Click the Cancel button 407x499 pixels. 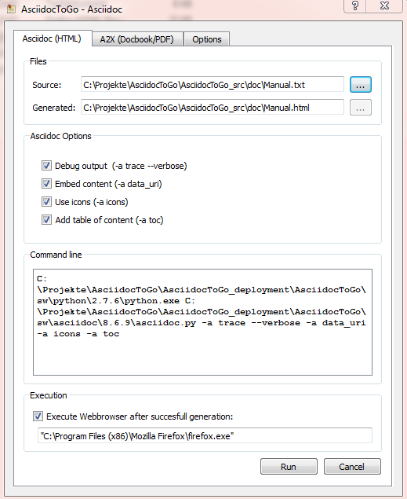[x=352, y=467]
